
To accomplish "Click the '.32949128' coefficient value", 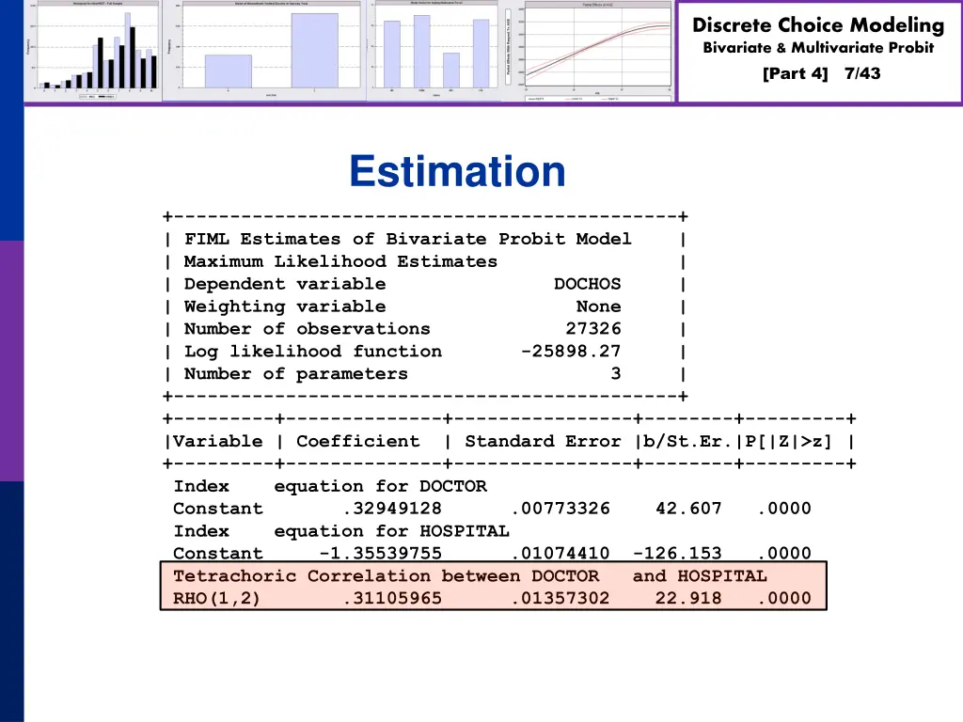I will [392, 509].
